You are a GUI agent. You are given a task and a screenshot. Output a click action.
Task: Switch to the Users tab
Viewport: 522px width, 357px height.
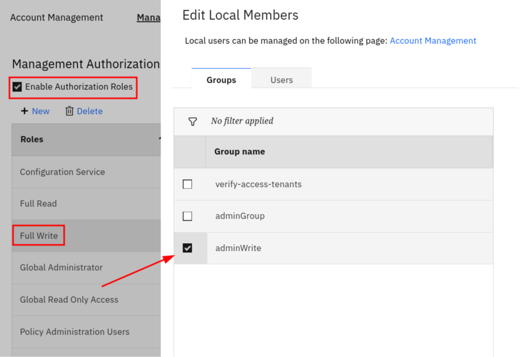tap(281, 80)
